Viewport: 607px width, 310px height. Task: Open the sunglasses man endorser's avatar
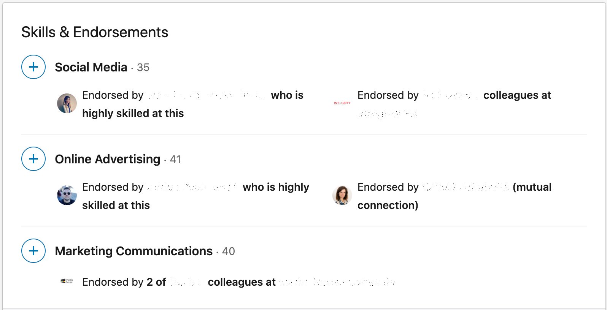coord(67,195)
